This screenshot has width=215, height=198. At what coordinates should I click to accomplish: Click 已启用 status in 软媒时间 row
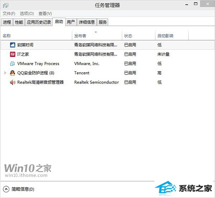[x=130, y=45]
